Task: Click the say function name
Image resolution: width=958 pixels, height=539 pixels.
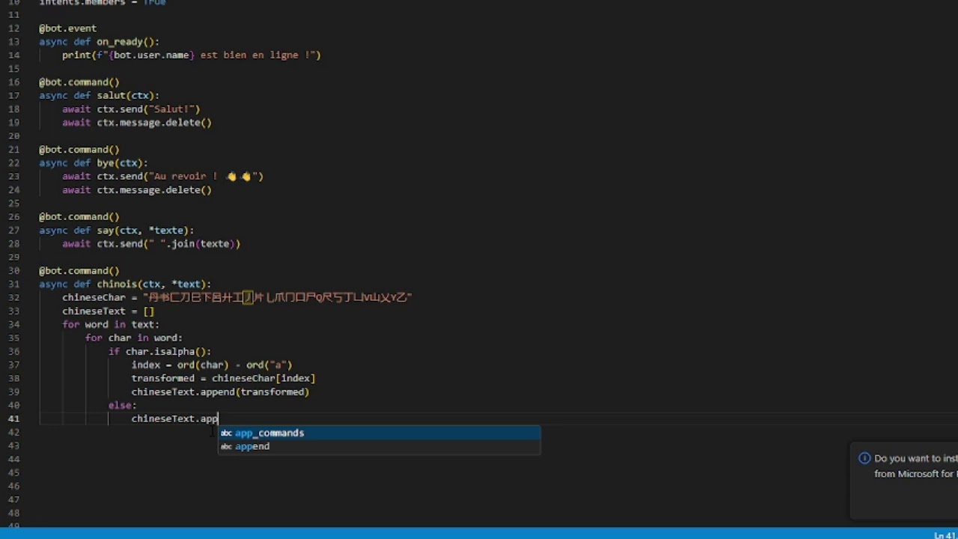Action: pos(105,231)
